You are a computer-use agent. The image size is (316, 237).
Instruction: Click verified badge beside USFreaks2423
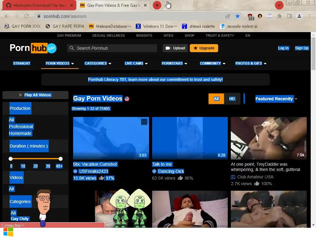pos(75,171)
